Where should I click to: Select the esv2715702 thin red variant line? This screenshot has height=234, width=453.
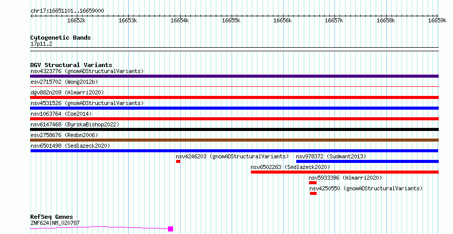pos(234,86)
